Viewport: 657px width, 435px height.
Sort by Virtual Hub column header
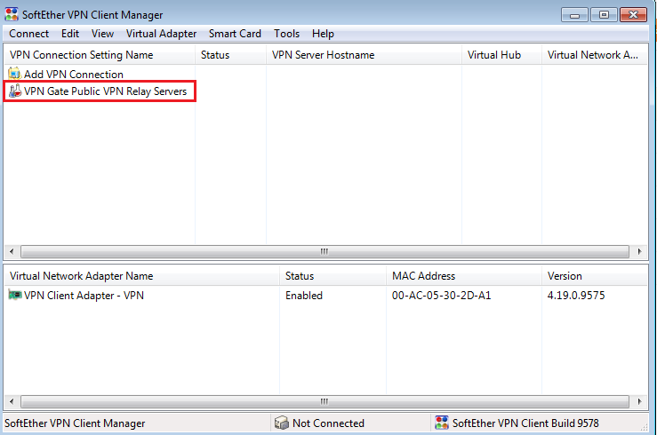pos(501,55)
